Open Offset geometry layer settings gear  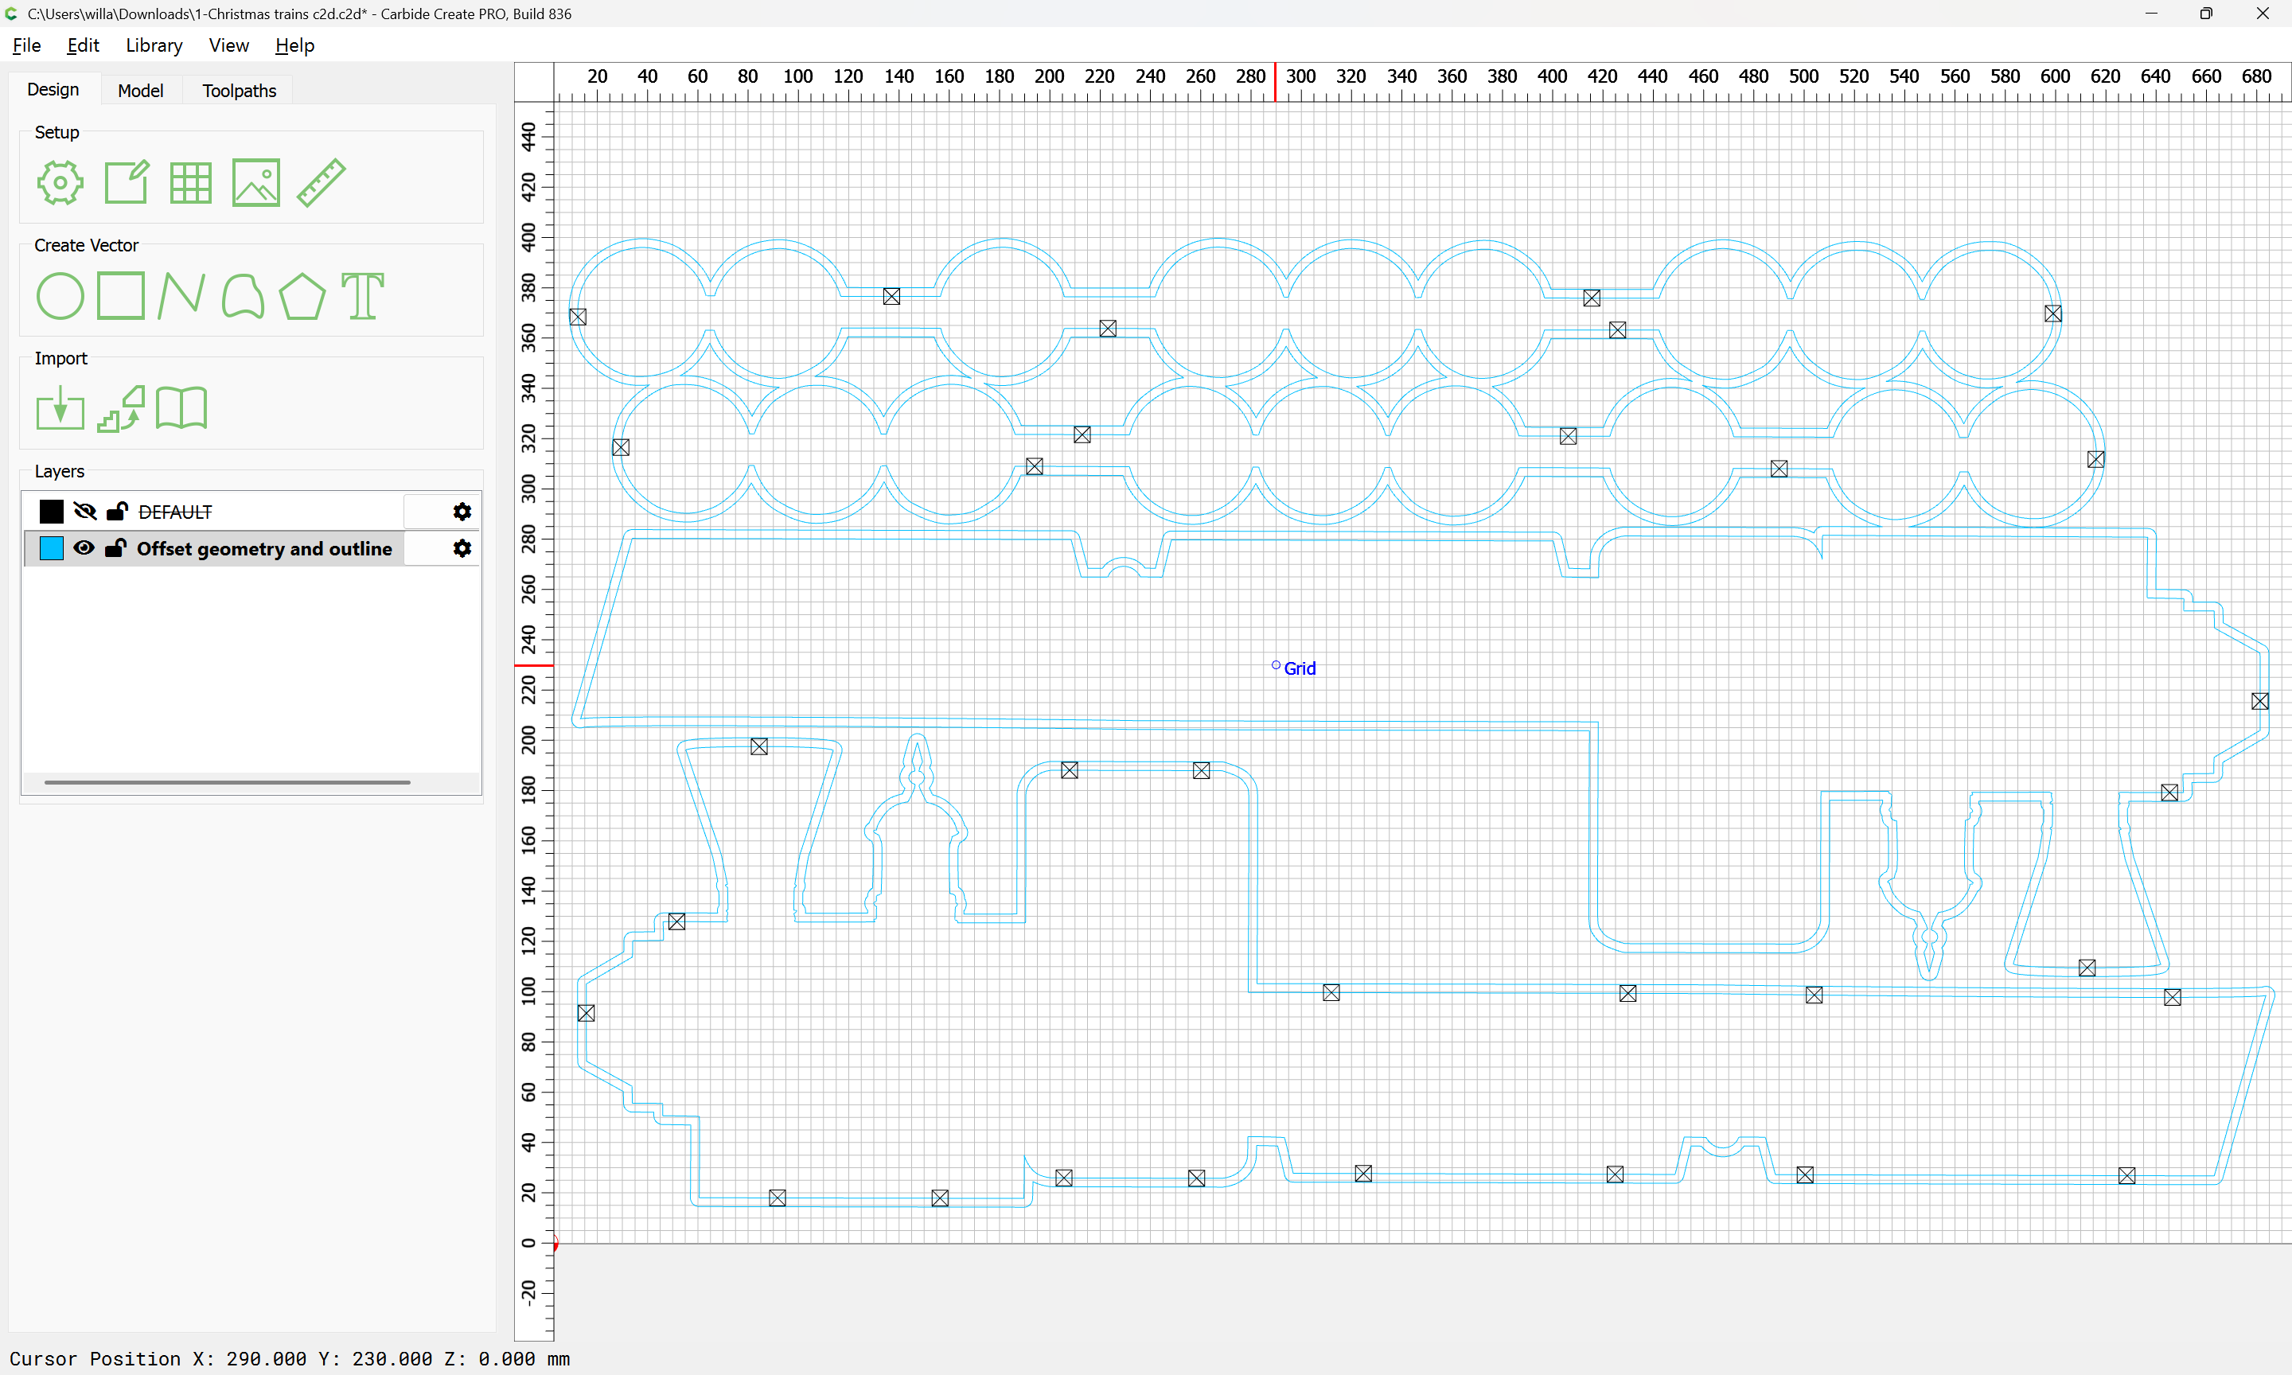[x=462, y=548]
